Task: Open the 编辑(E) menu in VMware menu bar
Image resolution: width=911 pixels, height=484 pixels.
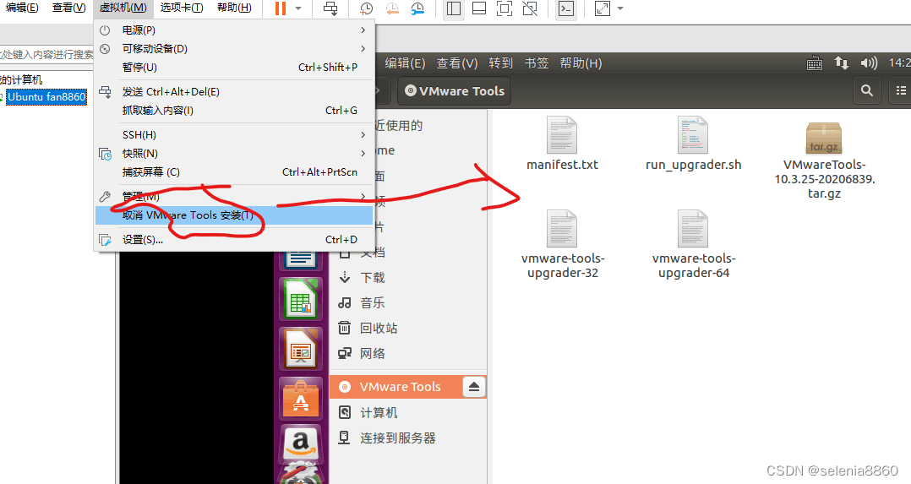Action: click(21, 8)
